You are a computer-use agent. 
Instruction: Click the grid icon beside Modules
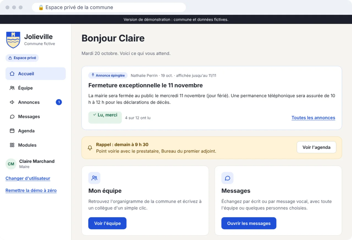coord(12,145)
